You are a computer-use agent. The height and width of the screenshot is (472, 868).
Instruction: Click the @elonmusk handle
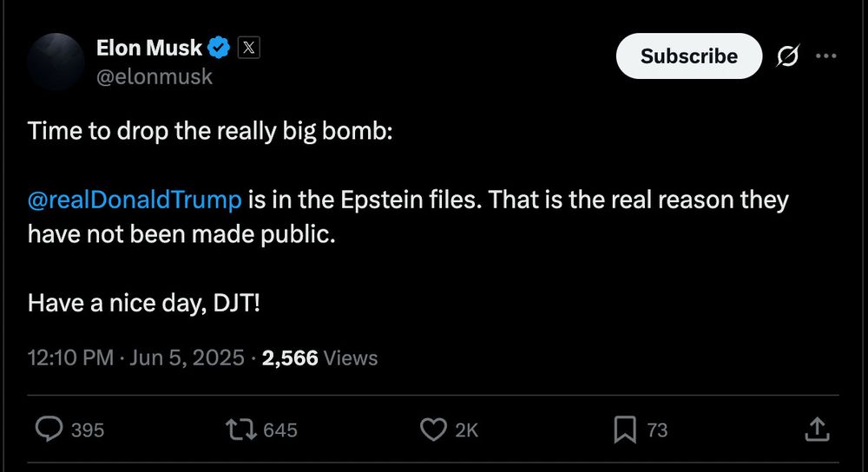155,76
